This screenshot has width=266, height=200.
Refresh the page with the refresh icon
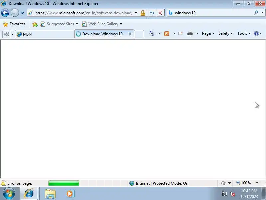point(152,13)
